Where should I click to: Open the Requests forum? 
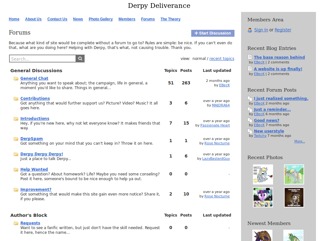pos(30,223)
